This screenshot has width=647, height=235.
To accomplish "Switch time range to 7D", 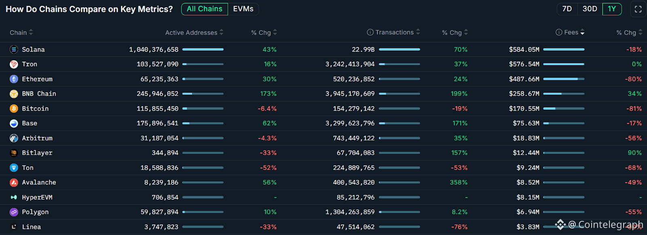I will (x=567, y=9).
